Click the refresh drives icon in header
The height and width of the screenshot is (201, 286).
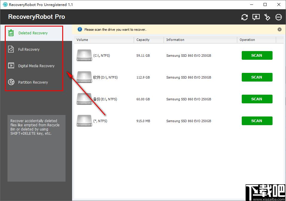pyautogui.click(x=244, y=17)
